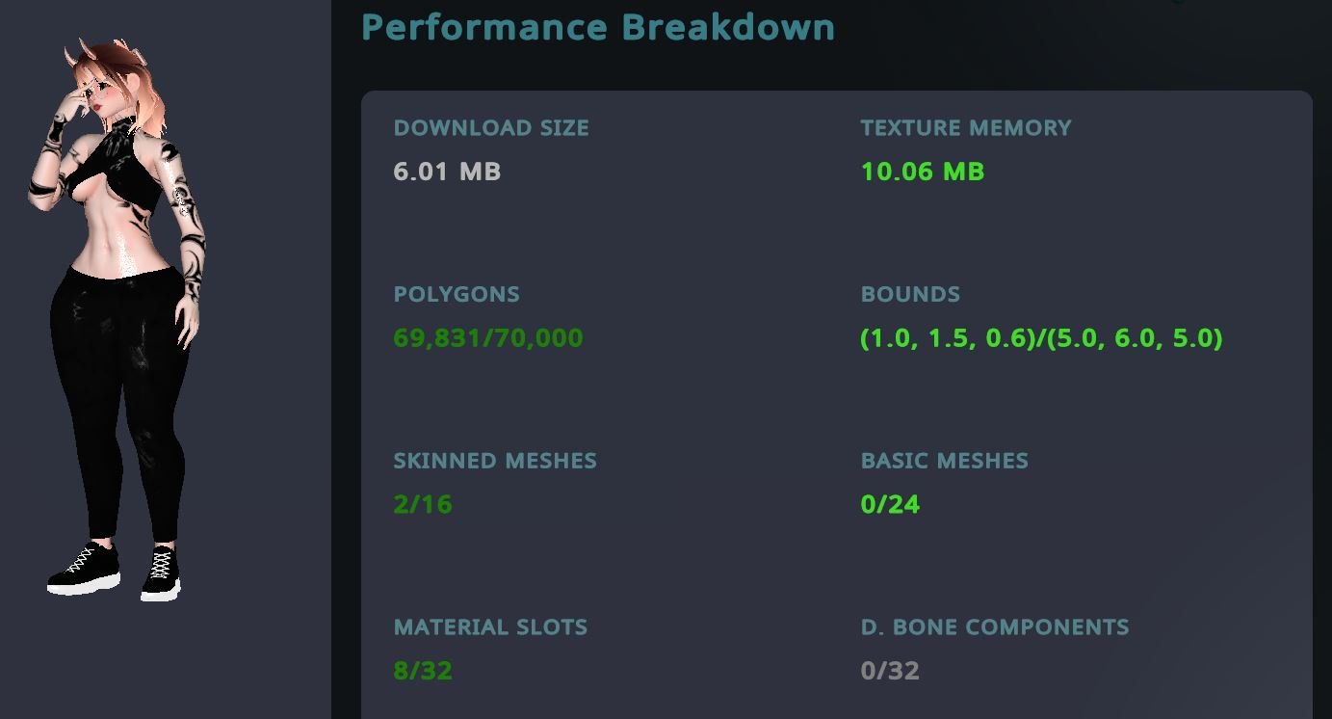
Task: Click the BOUNDS label
Action: click(x=910, y=294)
